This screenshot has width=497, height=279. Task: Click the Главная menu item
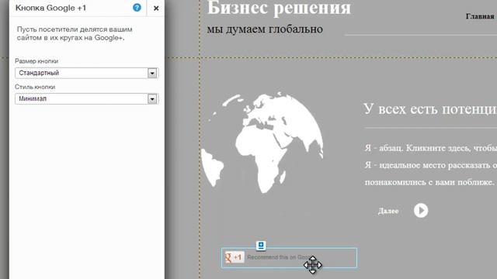[480, 16]
